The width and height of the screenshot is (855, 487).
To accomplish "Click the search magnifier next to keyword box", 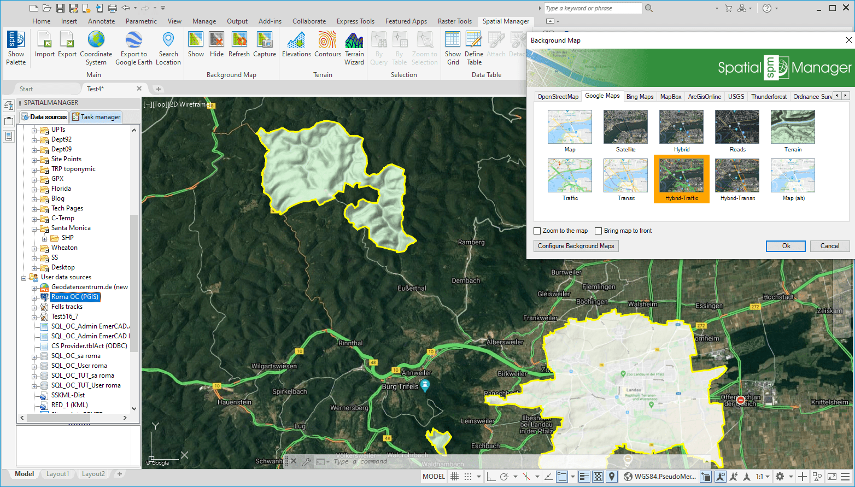I will [649, 8].
